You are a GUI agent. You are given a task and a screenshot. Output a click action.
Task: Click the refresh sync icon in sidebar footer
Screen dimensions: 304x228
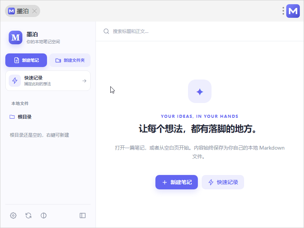28,216
